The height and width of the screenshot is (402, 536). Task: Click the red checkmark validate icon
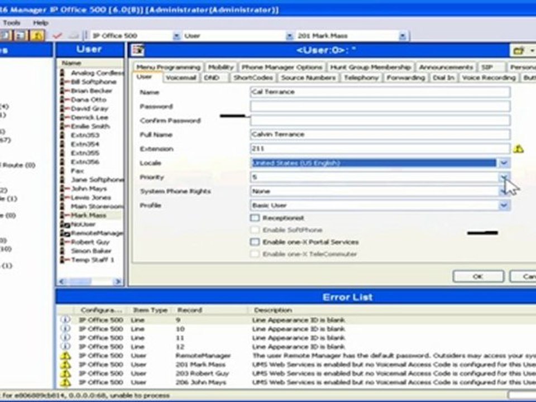[x=57, y=36]
